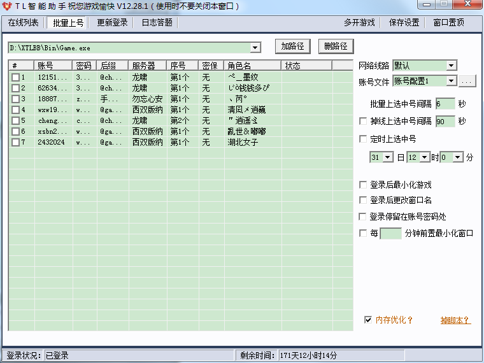Click 保存设置 menu item

tap(404, 22)
